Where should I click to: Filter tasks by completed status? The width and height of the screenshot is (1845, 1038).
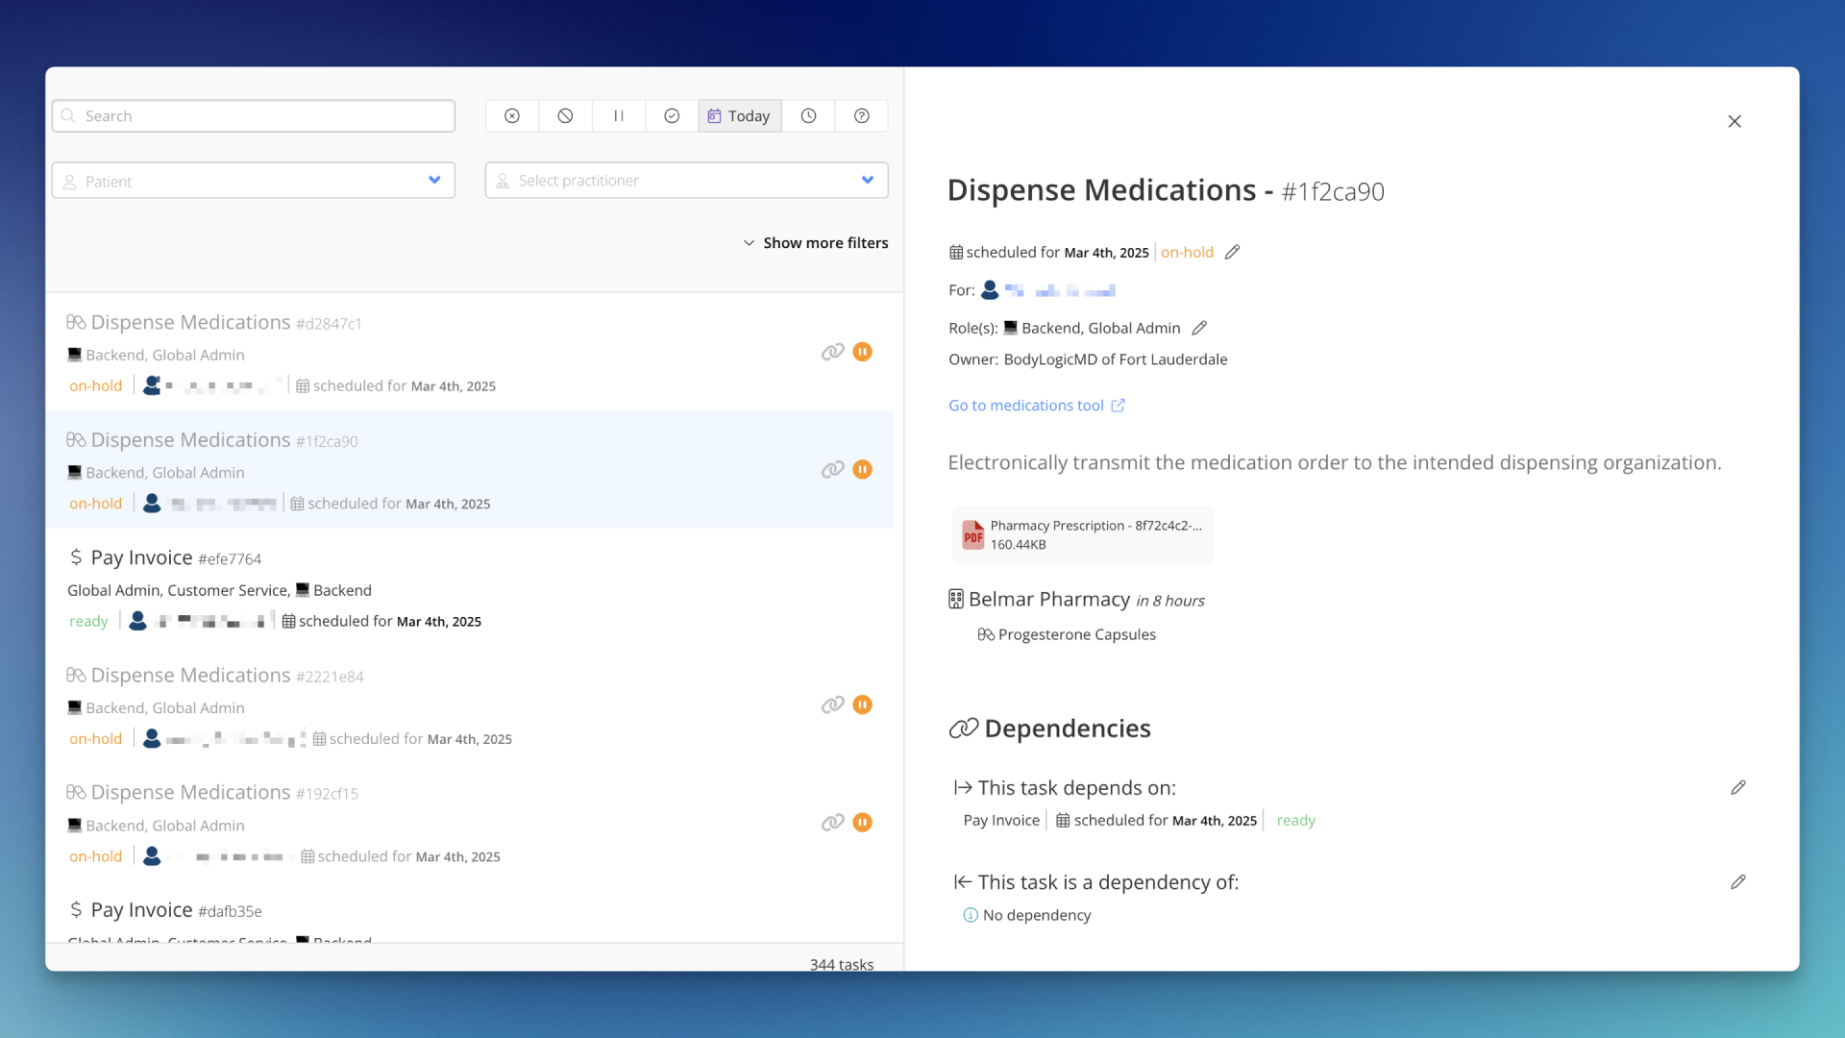pos(672,115)
